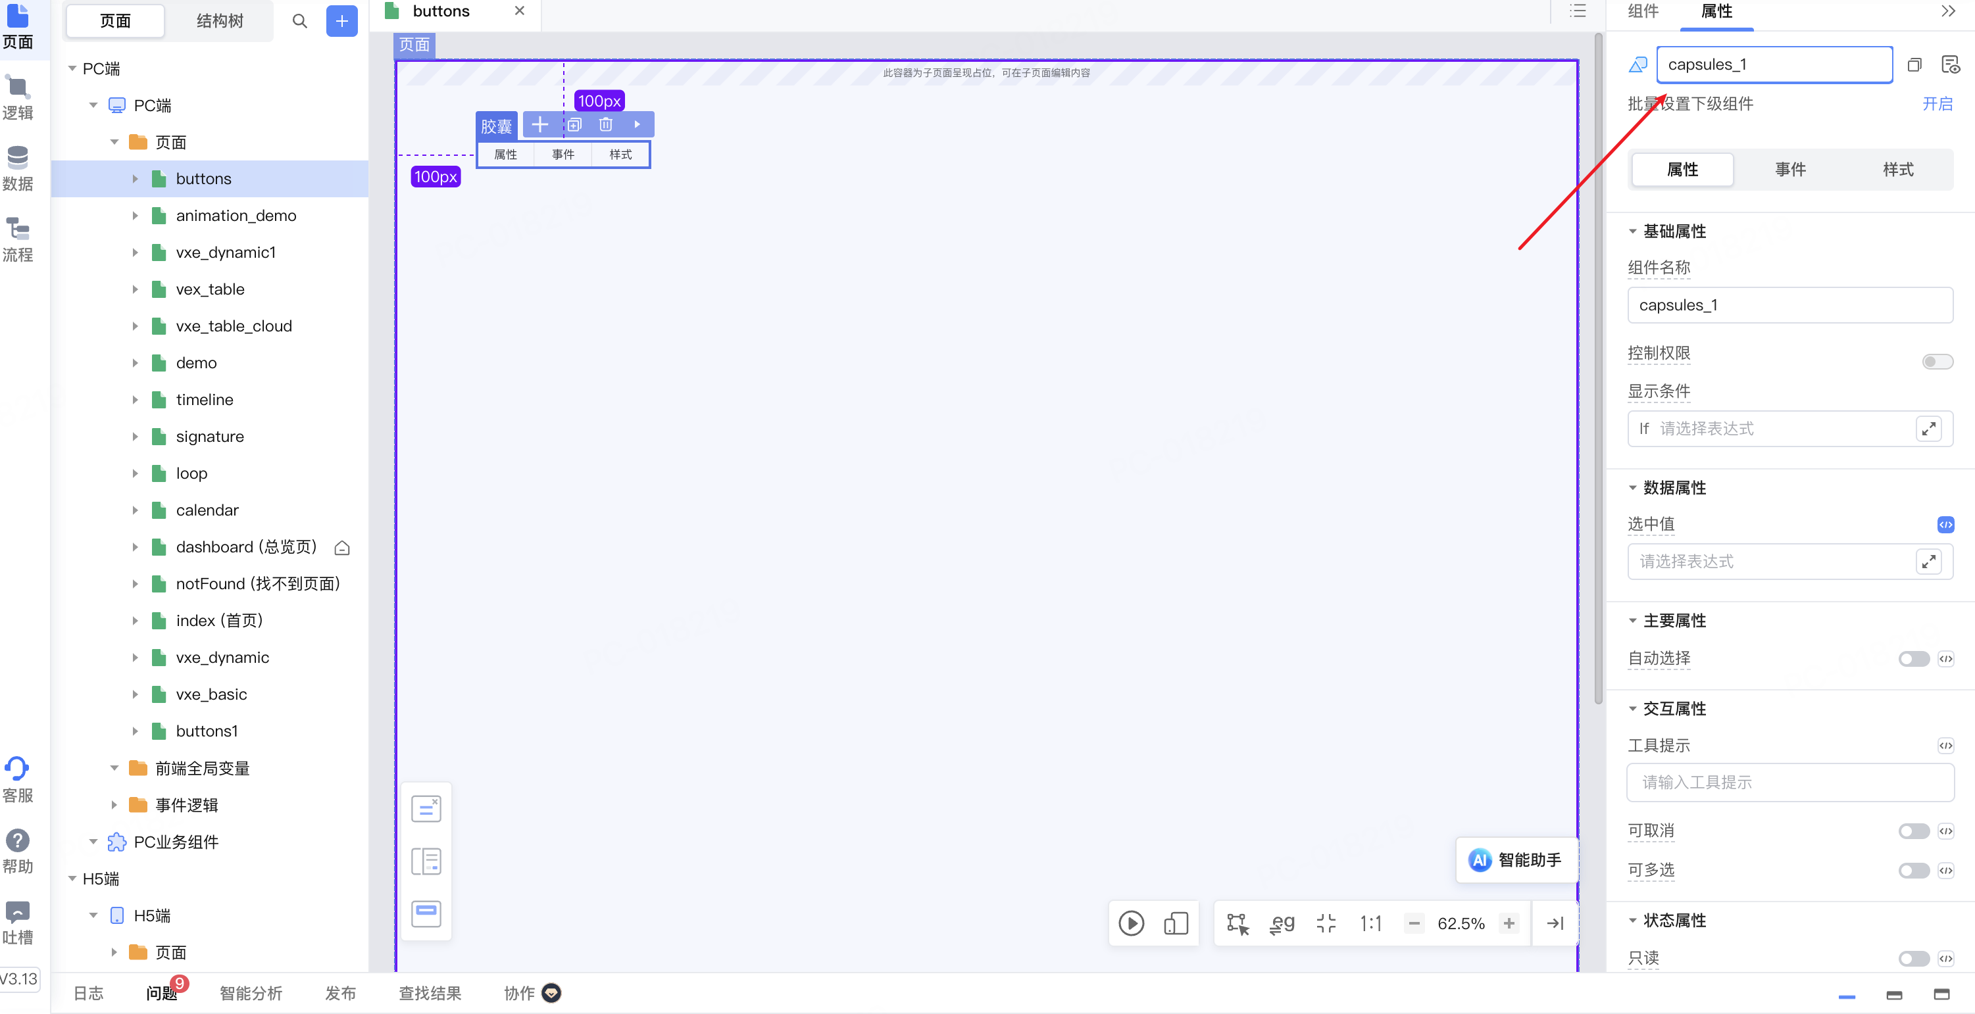Open the 查找结果 bottom tab

pyautogui.click(x=430, y=994)
